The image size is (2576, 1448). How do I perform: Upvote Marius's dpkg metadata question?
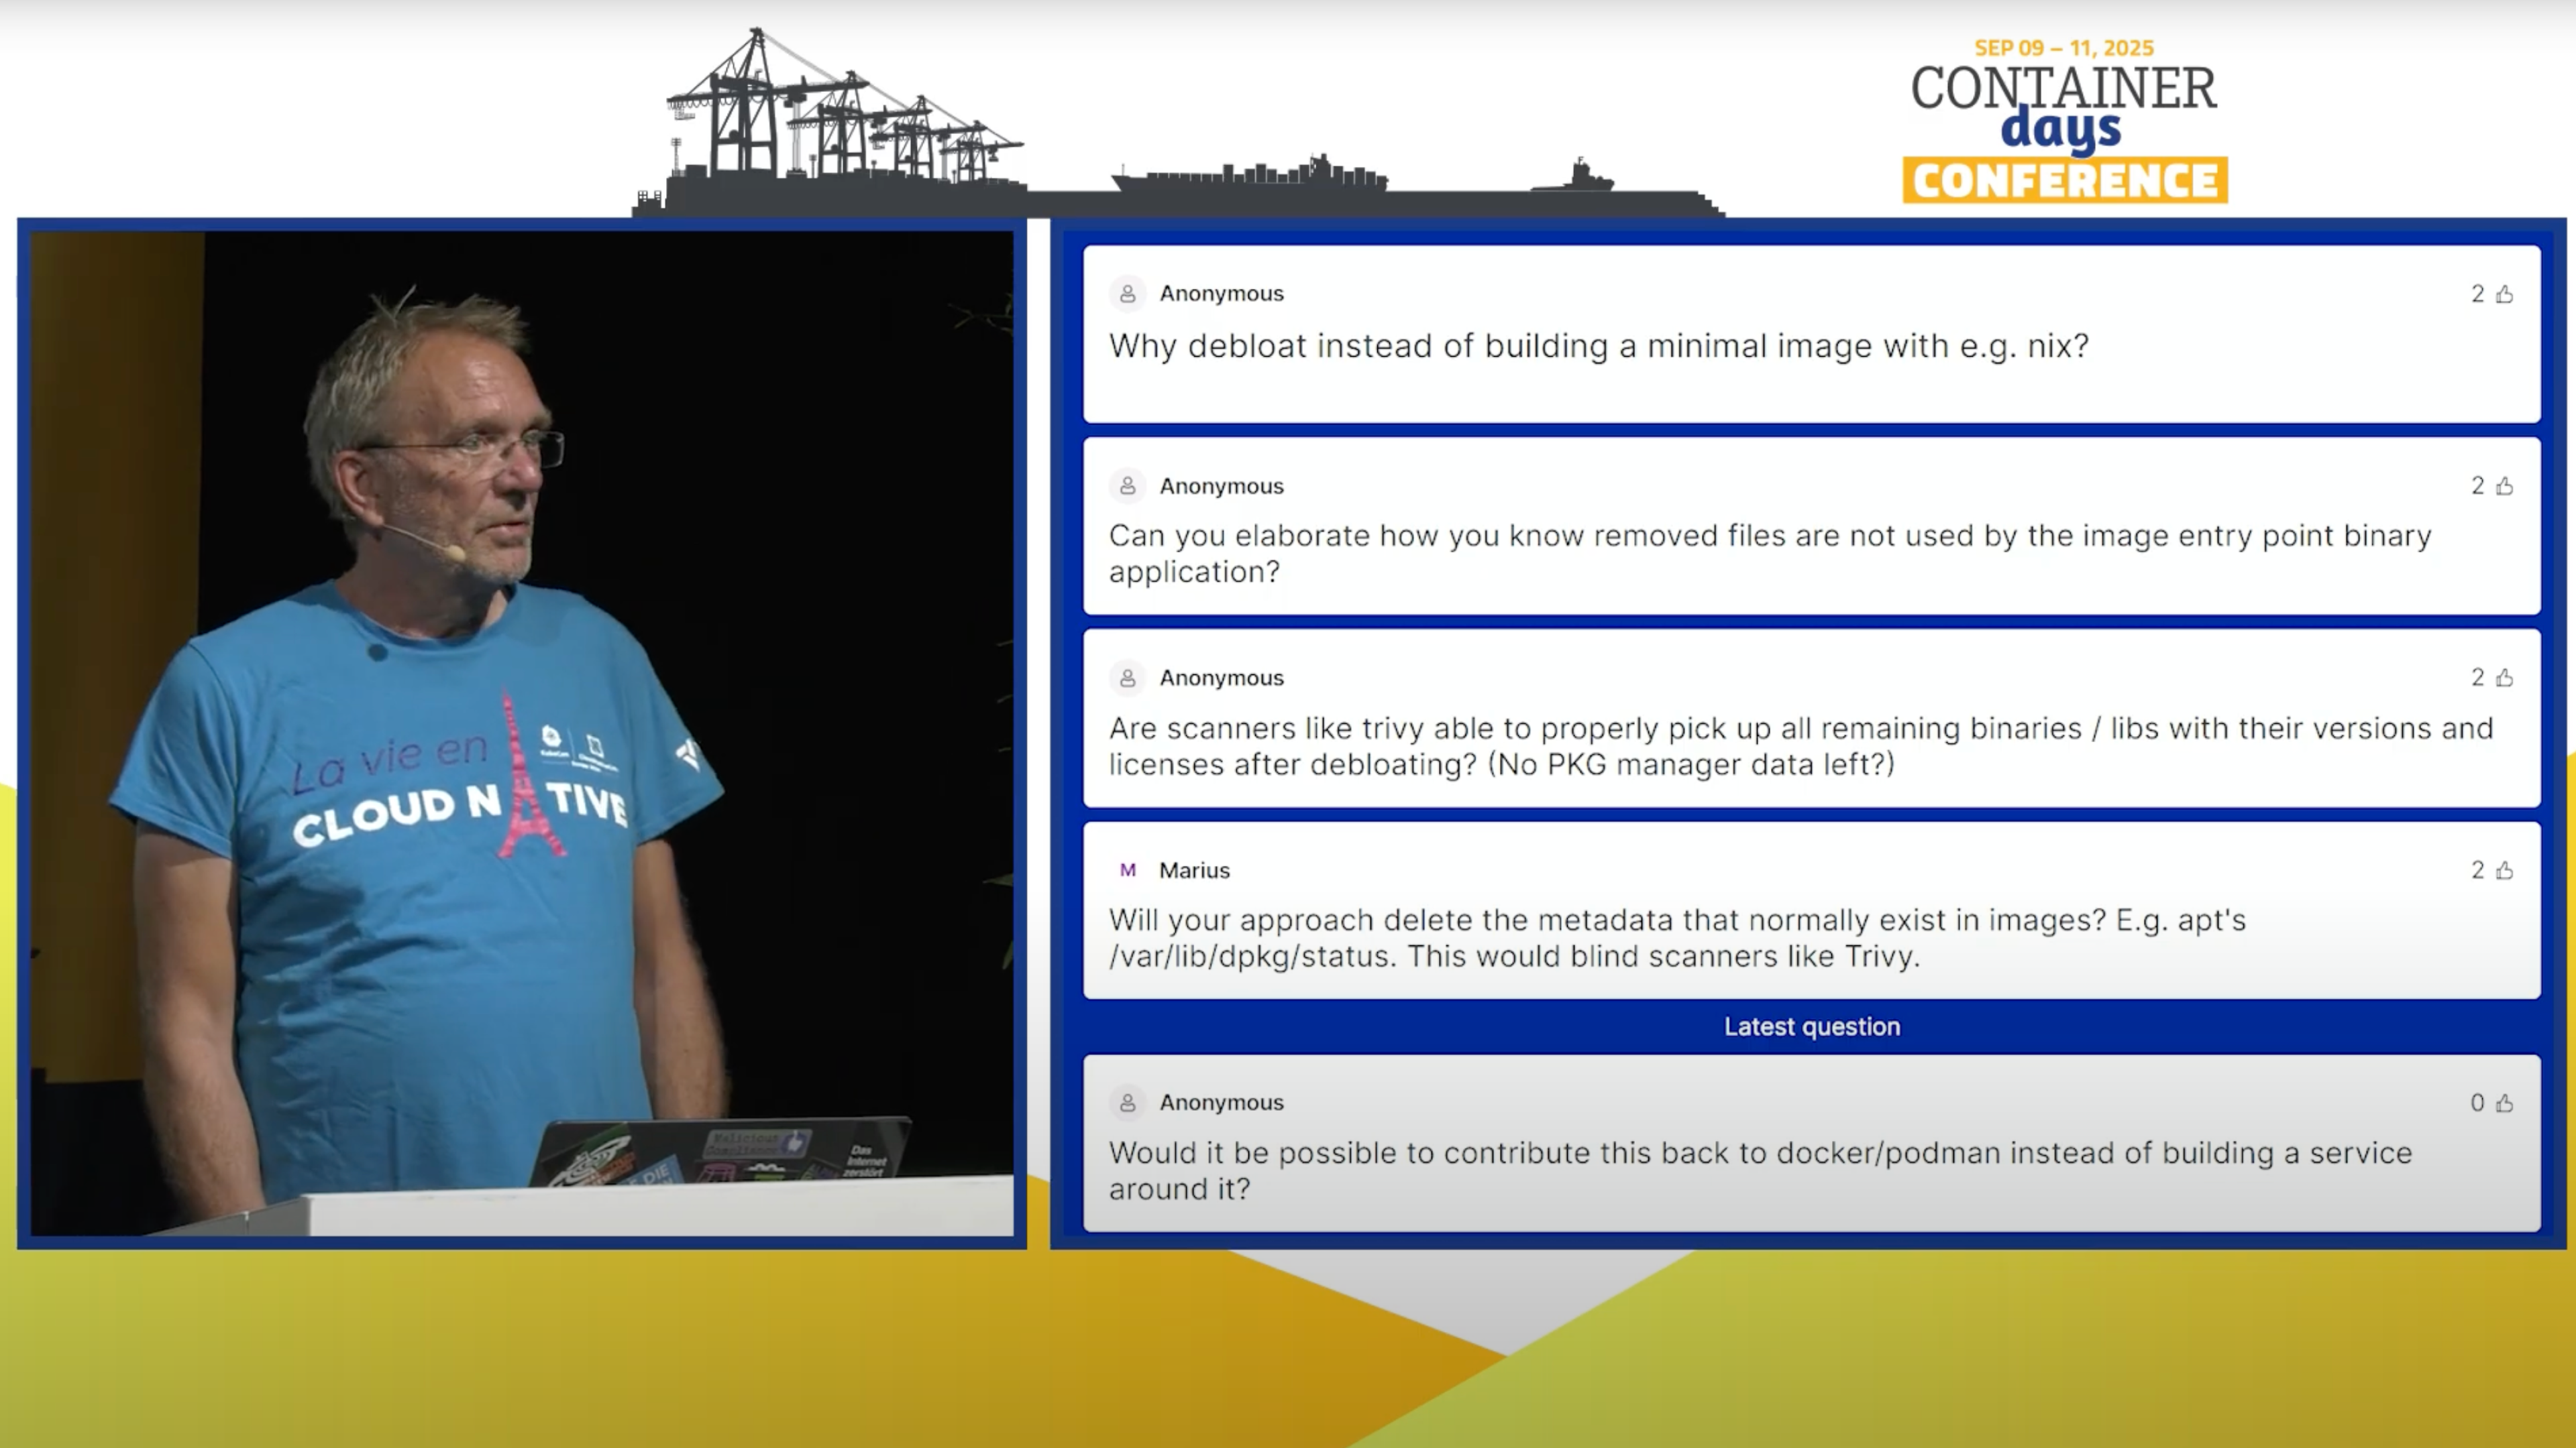2504,870
